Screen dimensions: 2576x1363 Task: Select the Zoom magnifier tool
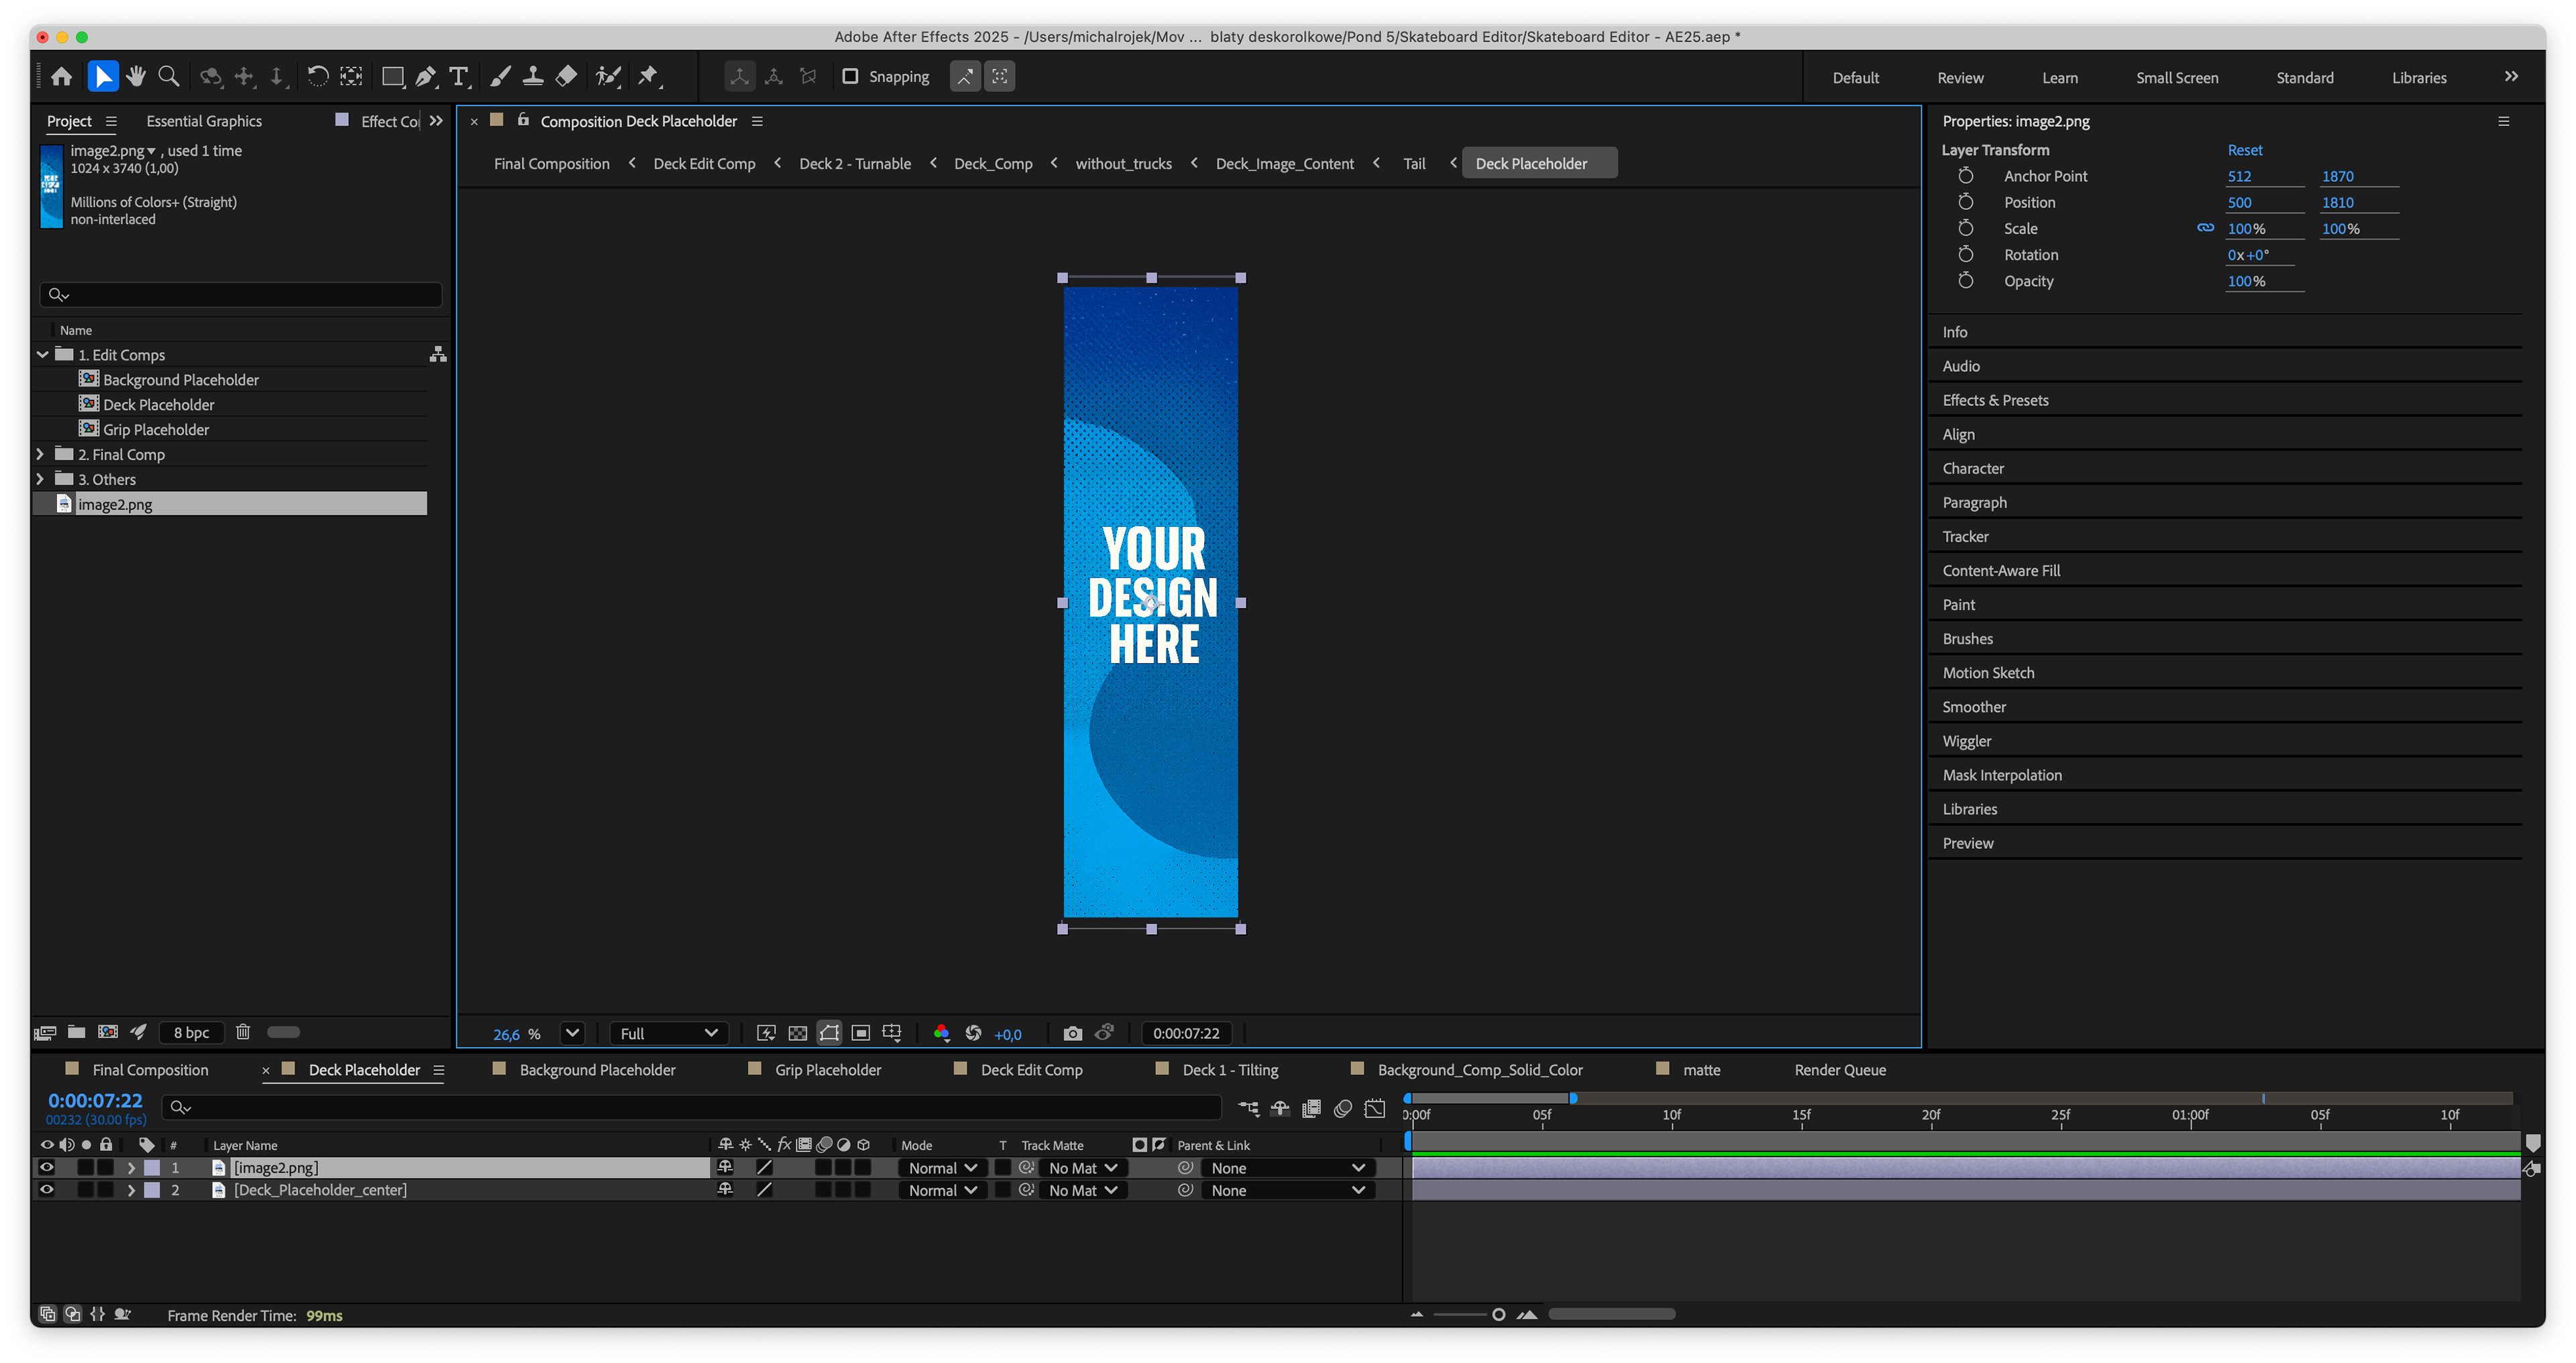coord(169,76)
